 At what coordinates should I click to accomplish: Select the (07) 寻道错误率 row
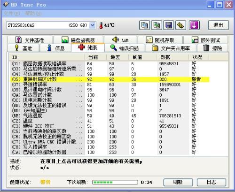click(x=109, y=84)
